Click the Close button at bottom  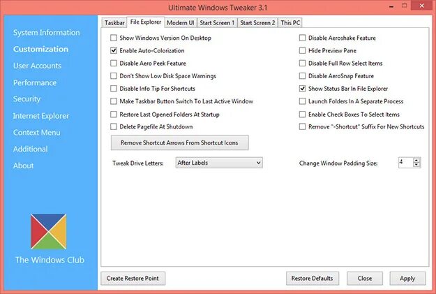coord(365,279)
